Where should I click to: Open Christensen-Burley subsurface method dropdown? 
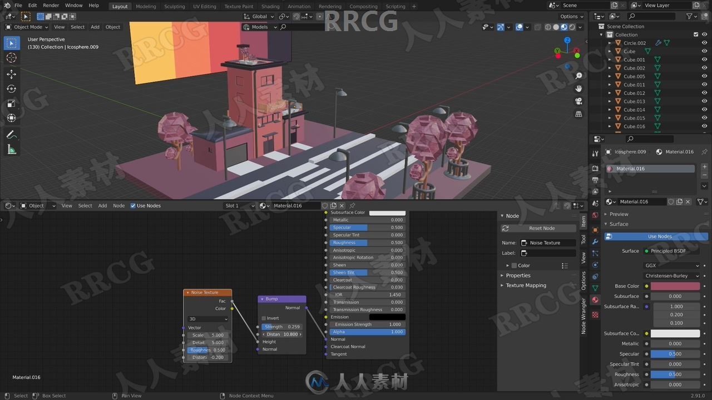671,276
